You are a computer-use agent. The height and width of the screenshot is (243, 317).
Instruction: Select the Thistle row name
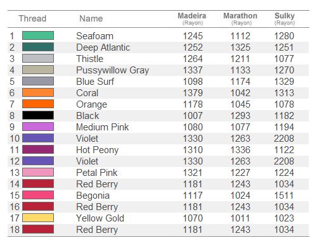click(90, 59)
